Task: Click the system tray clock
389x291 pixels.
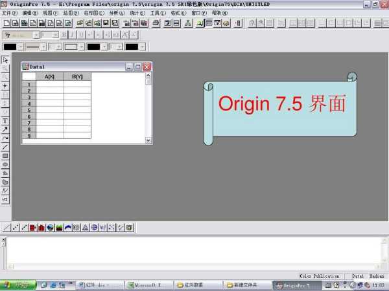Action: tap(378, 285)
